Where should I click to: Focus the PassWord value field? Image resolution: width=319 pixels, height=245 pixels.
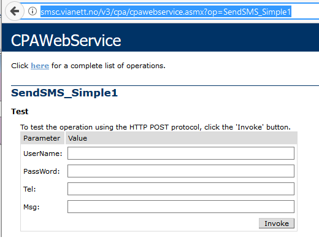181,171
